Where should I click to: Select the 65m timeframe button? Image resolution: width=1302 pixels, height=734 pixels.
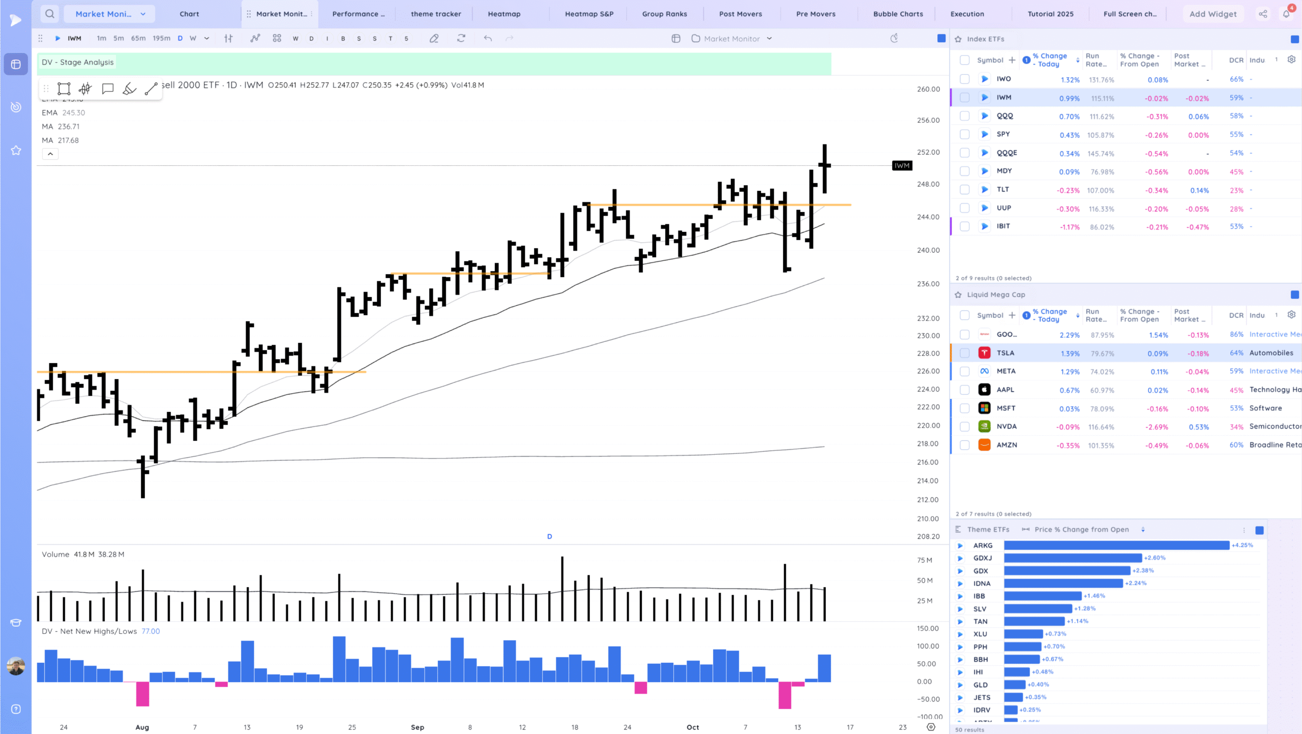pos(138,38)
